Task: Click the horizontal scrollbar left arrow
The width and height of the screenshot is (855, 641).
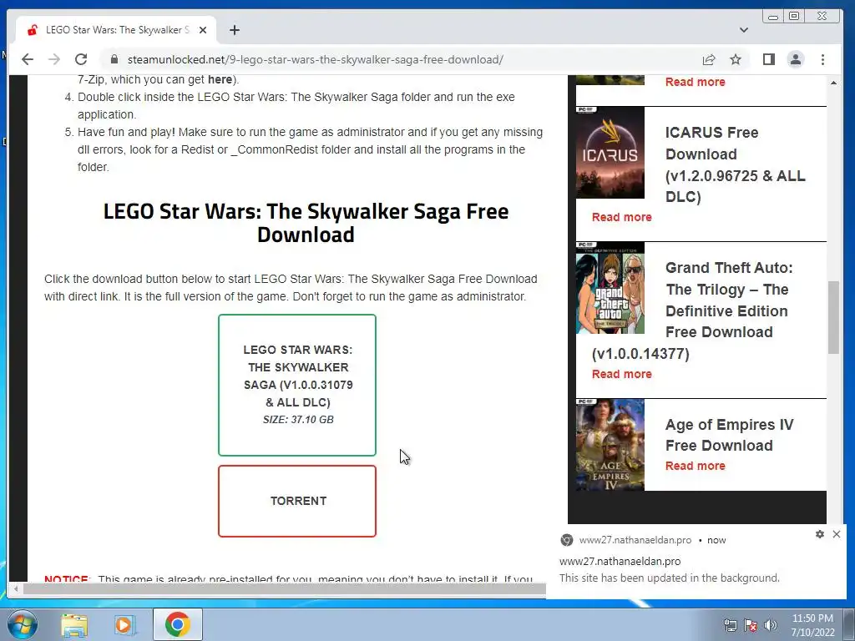Action: [x=17, y=588]
